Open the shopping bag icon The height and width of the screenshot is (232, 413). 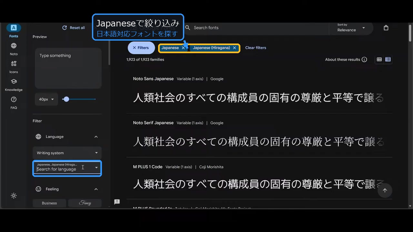pyautogui.click(x=386, y=28)
